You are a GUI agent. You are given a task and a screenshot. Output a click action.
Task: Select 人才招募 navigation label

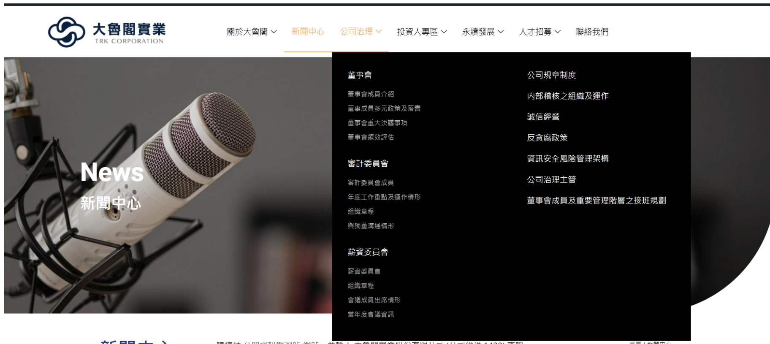click(535, 32)
